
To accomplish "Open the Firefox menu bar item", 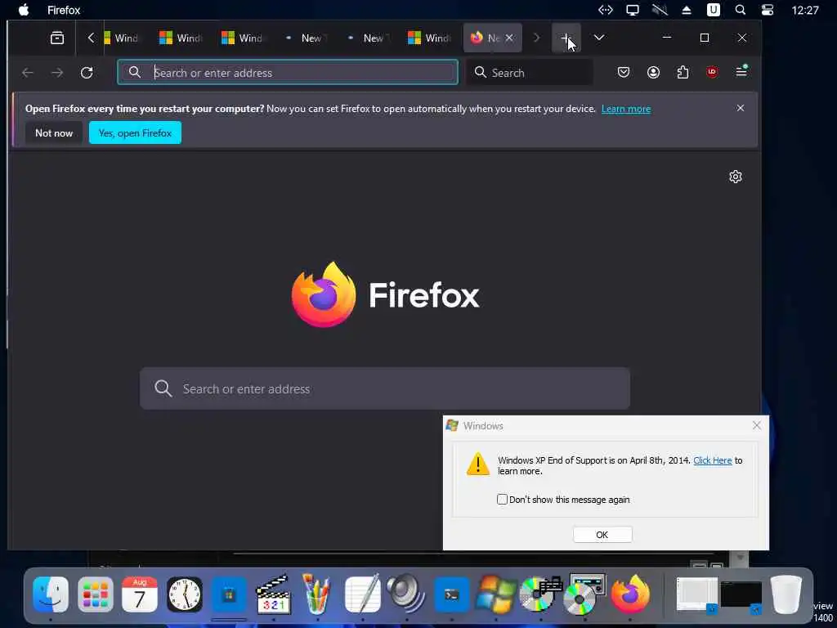I will (x=64, y=10).
